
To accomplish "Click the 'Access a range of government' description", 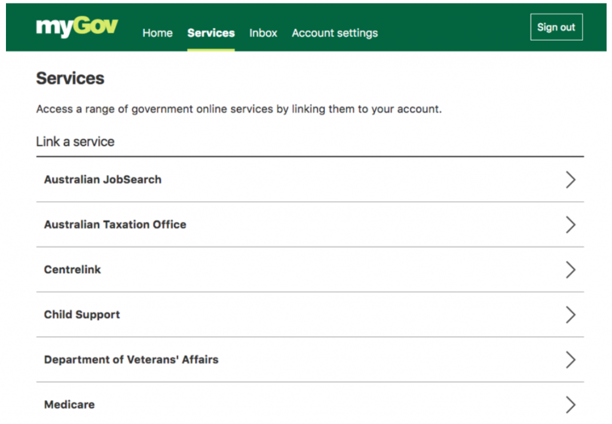I will [239, 109].
